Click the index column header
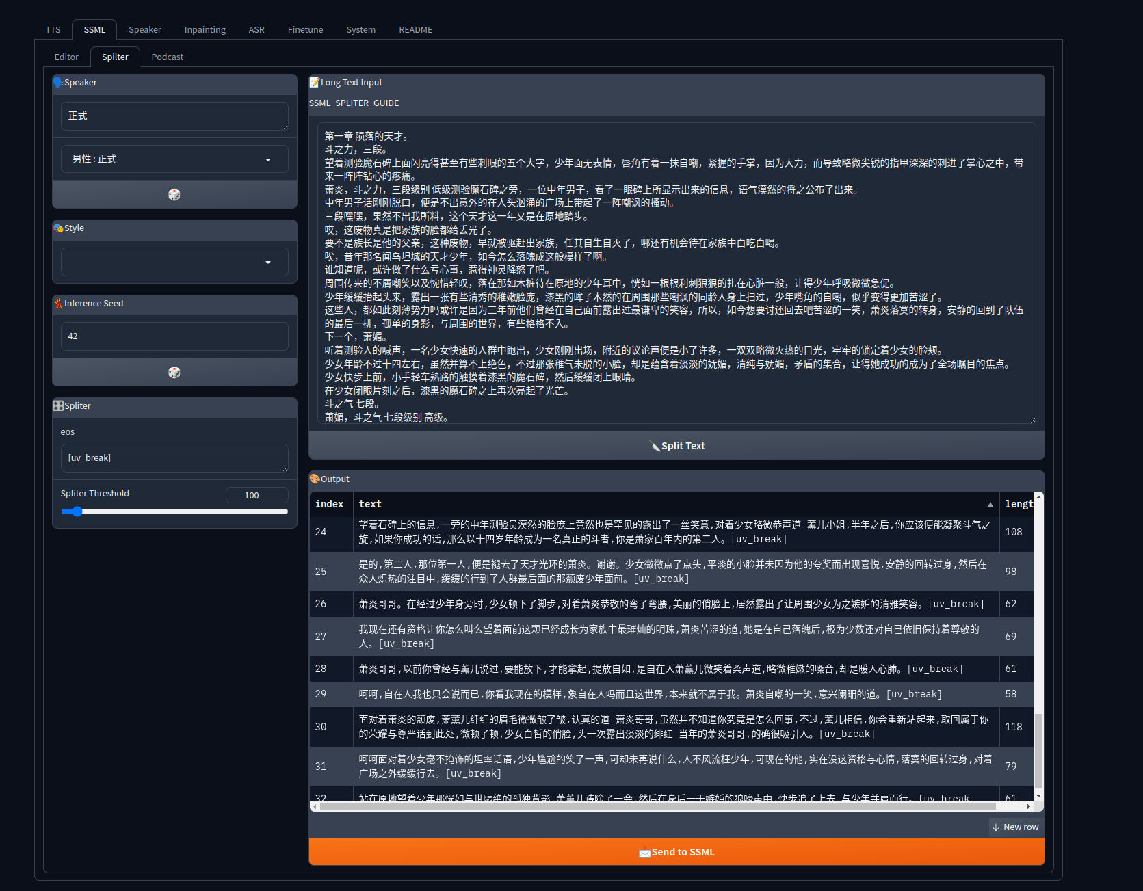This screenshot has width=1143, height=891. click(x=330, y=504)
